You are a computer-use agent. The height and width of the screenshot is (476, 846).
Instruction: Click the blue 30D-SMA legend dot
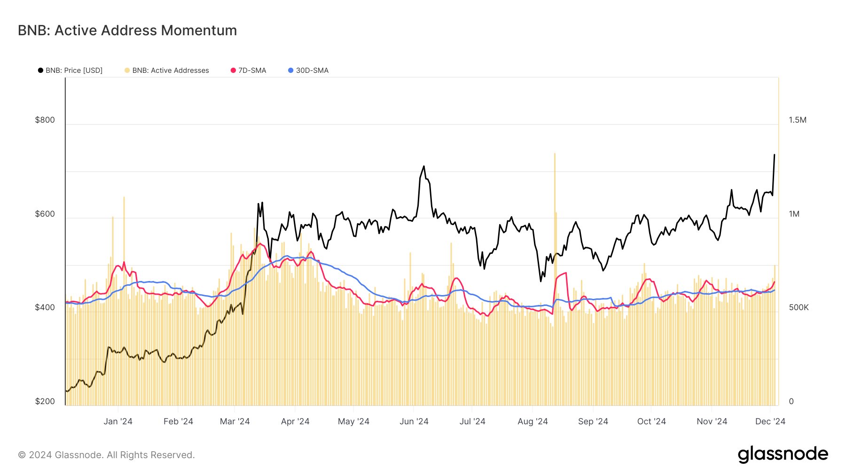292,70
